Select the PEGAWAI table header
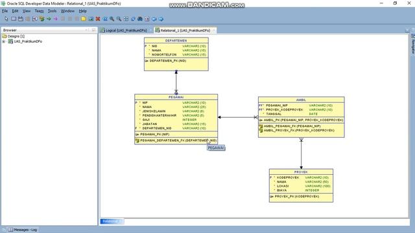 tap(176, 97)
